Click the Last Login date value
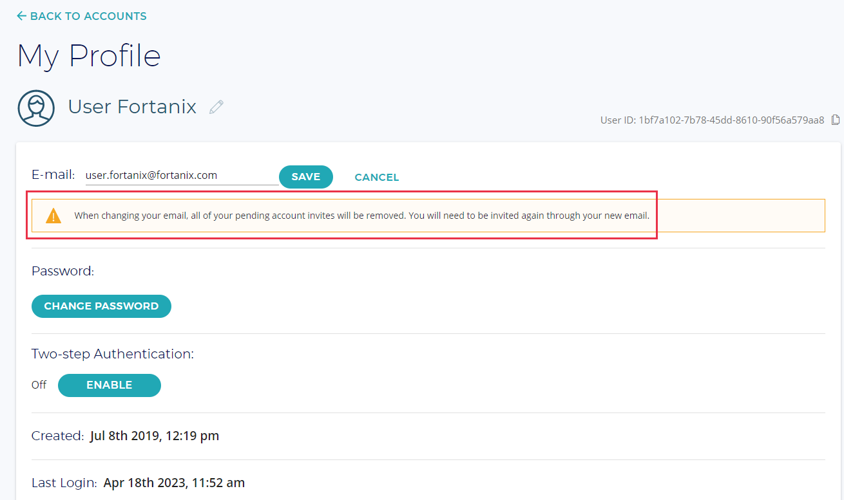Image resolution: width=844 pixels, height=500 pixels. pos(174,483)
